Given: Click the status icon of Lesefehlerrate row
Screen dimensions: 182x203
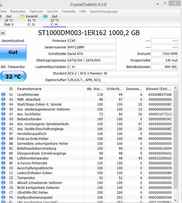Looking at the screenshot, I should point(3,94).
